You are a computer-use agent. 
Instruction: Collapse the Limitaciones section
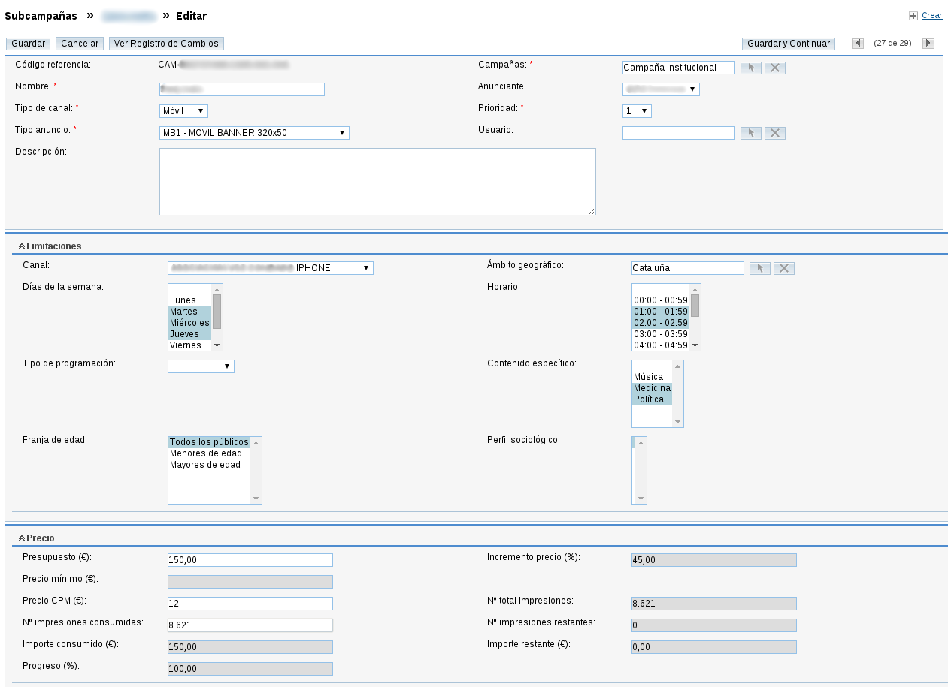(22, 246)
